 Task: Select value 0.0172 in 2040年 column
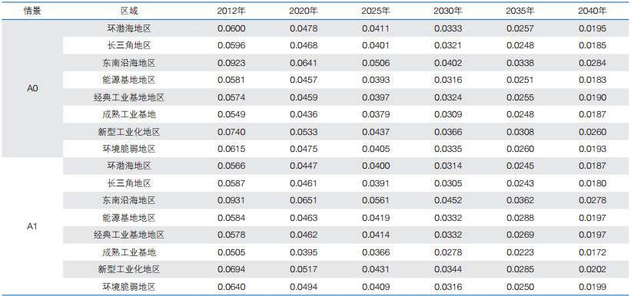pyautogui.click(x=593, y=252)
